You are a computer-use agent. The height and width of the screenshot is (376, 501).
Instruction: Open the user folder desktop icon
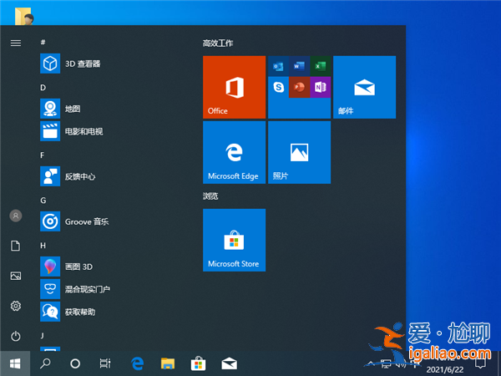(x=24, y=16)
